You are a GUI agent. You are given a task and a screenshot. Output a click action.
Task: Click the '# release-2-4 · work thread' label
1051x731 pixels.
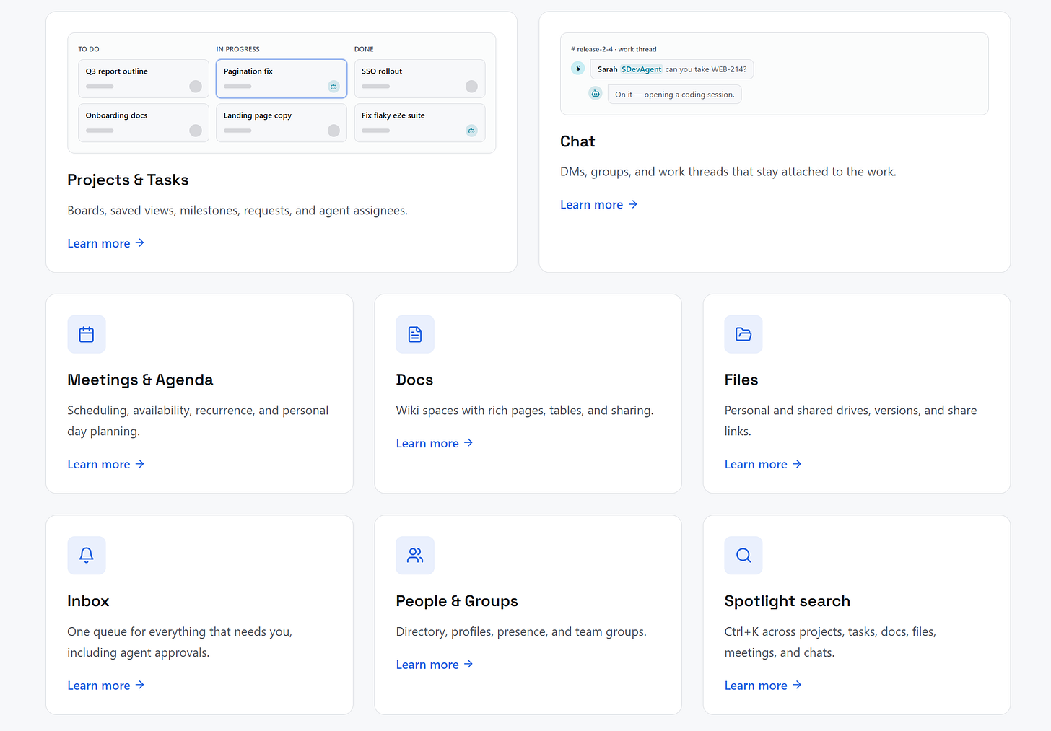click(614, 49)
